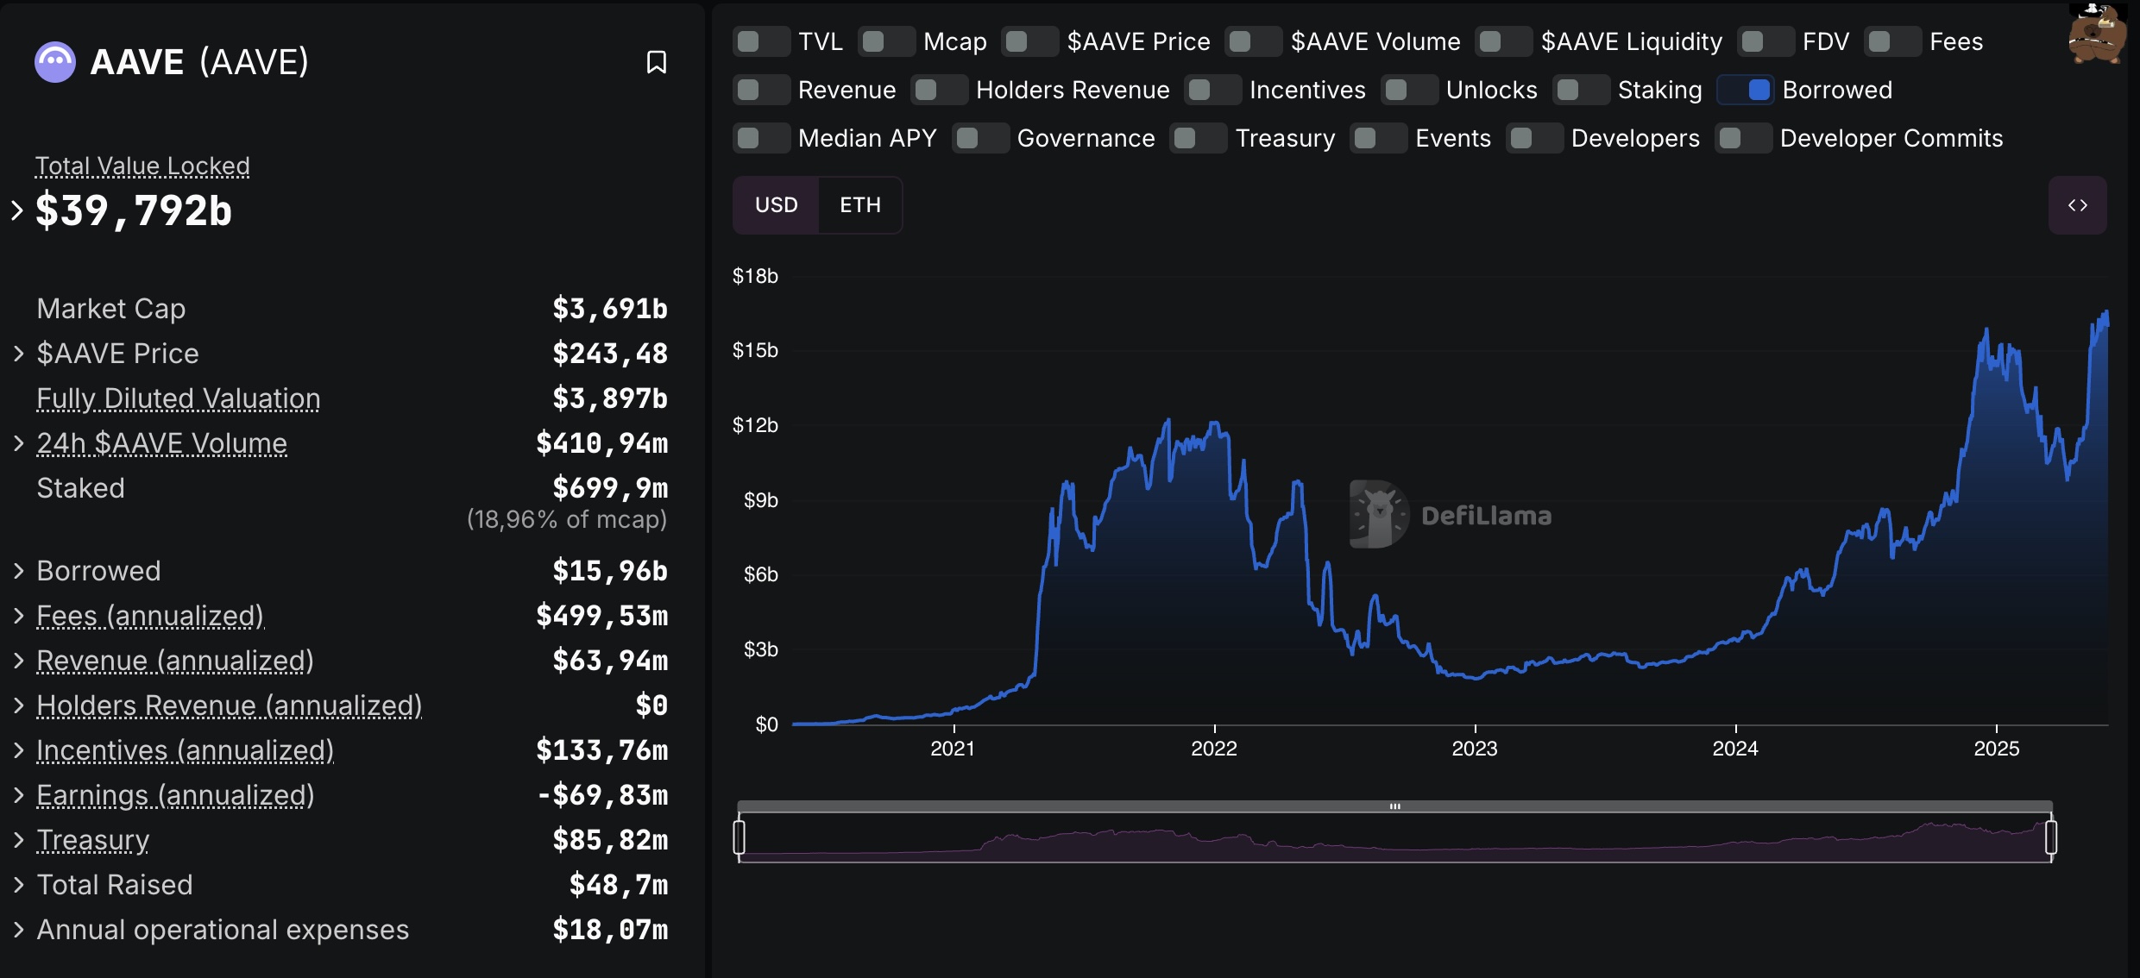The width and height of the screenshot is (2140, 978).
Task: Enable the Treasury chart series
Action: point(1199,138)
